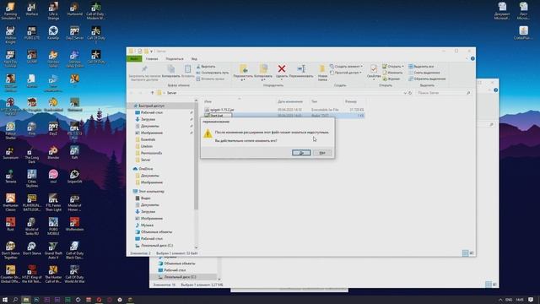Select Этот компьютер in navigation pane
Viewport: 540px width, 304px height.
click(x=152, y=192)
